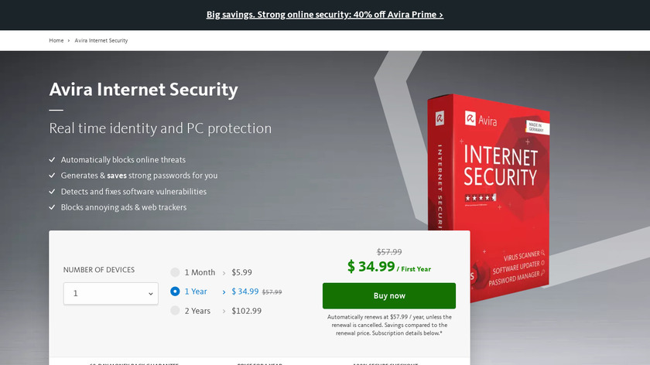Click the Avira Internet Security page heading
Screen dimensions: 650x365
coord(144,89)
